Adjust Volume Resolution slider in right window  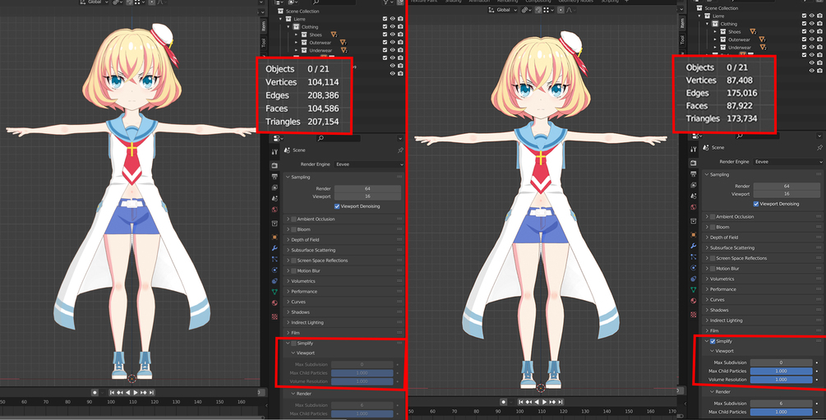pyautogui.click(x=782, y=380)
